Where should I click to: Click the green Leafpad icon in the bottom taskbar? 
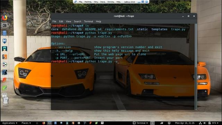point(96,123)
